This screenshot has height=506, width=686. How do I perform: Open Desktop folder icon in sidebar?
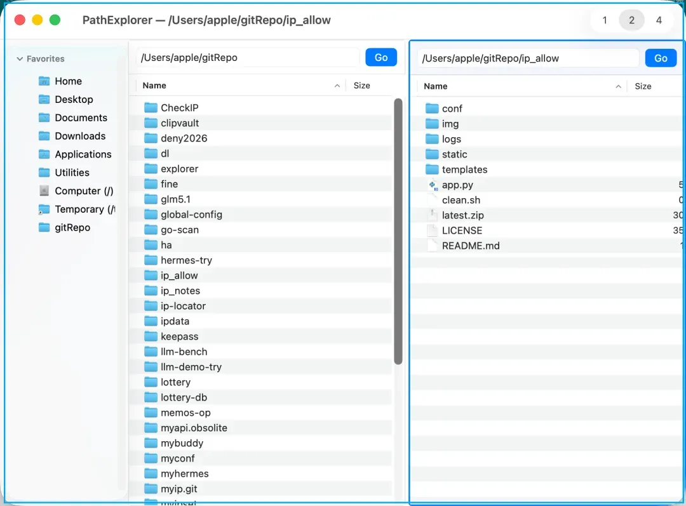[44, 99]
